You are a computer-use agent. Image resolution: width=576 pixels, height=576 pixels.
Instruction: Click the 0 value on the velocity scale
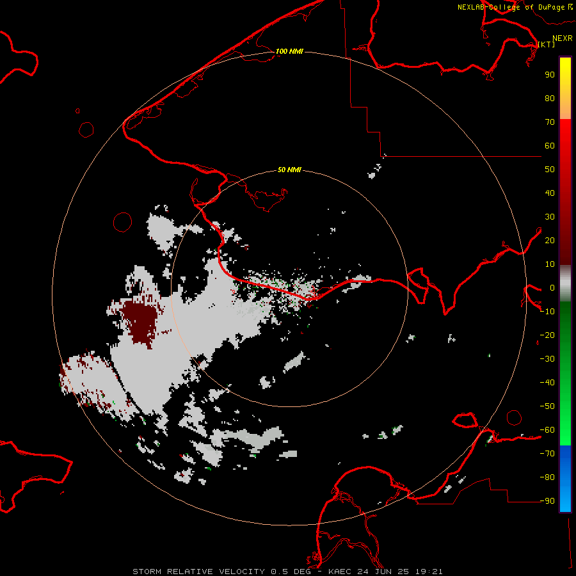[x=552, y=288]
